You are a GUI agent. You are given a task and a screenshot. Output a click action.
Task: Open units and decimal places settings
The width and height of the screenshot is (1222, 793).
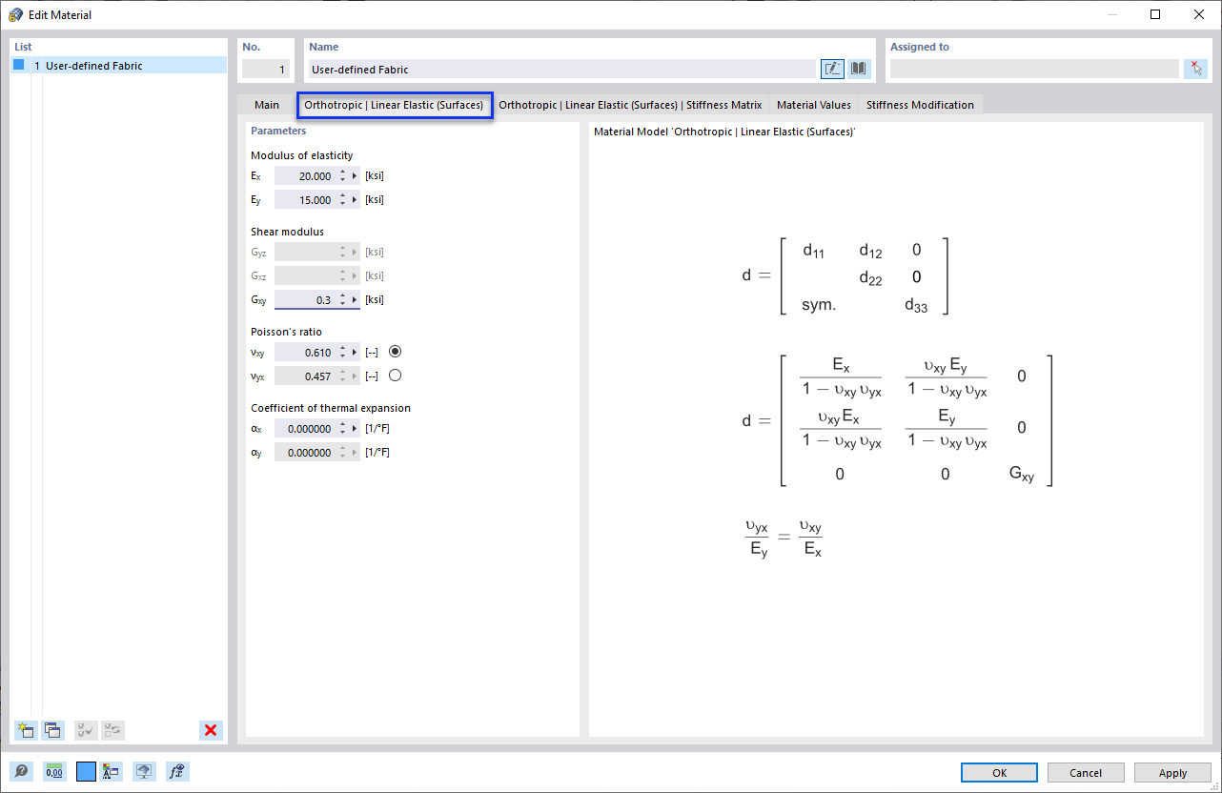tap(54, 772)
